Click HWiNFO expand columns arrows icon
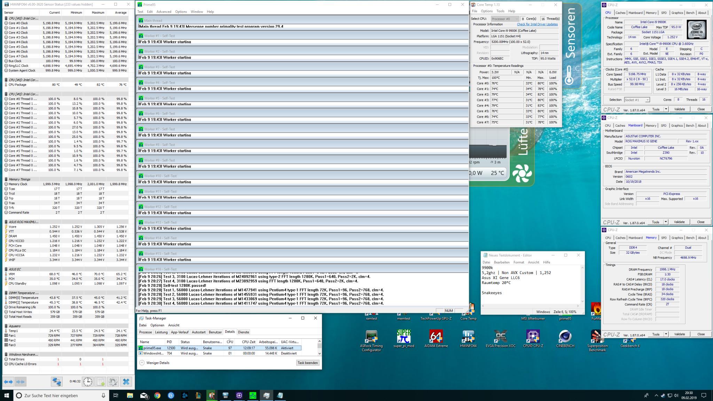Screen dimensions: 713x401 click(8, 382)
